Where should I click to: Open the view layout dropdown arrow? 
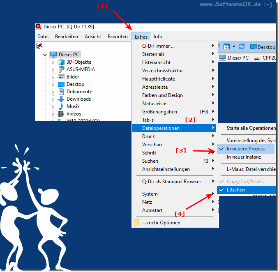tap(234, 47)
